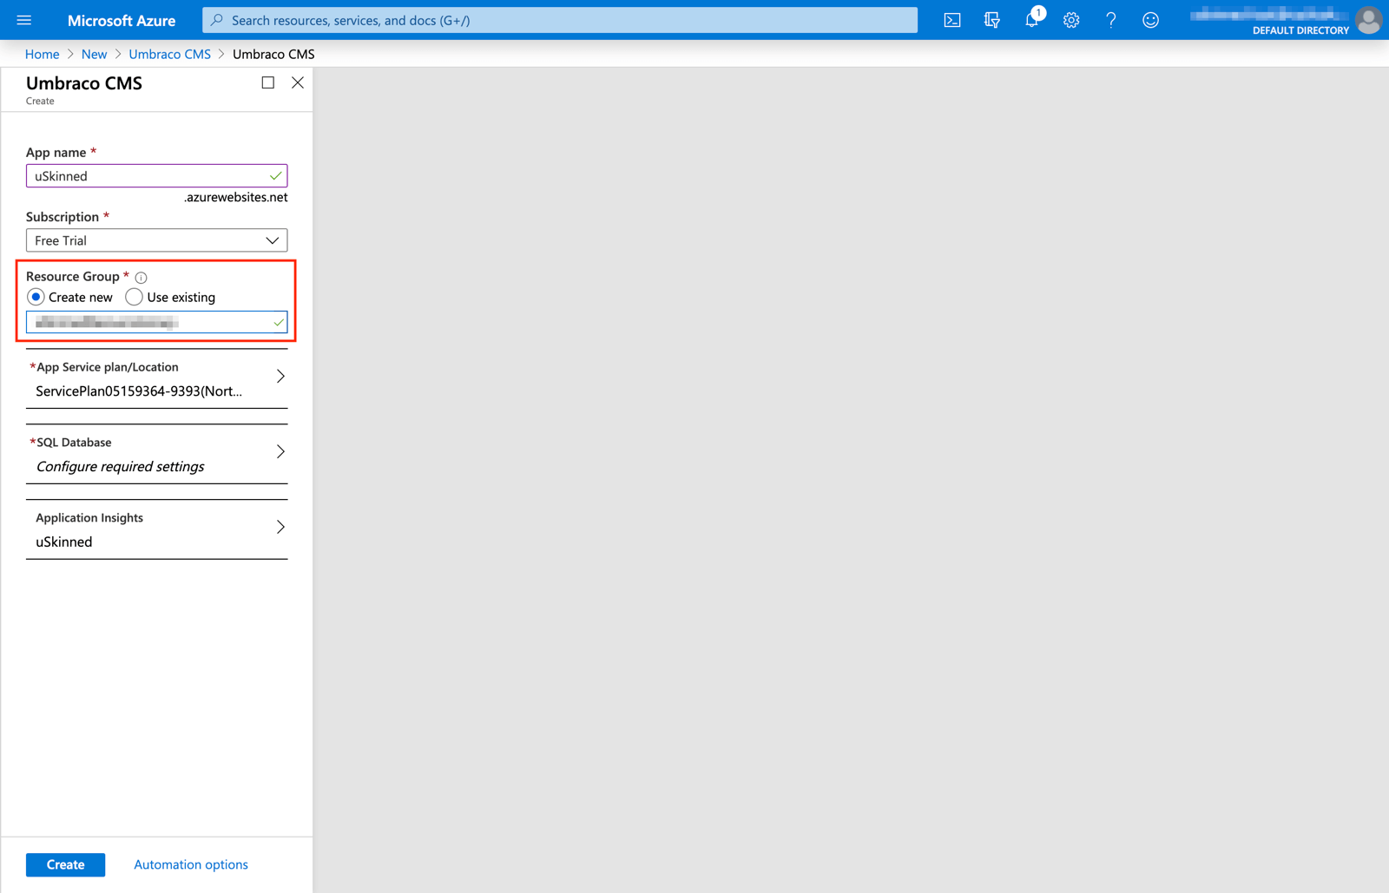Viewport: 1389px width, 893px height.
Task: Focus the Resource Group name field
Action: pos(156,323)
